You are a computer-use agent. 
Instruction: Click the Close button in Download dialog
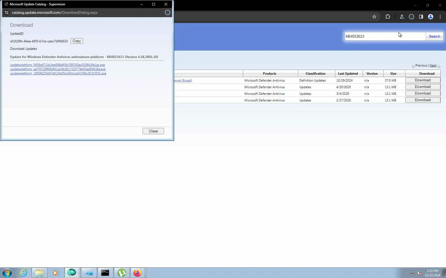tap(153, 131)
